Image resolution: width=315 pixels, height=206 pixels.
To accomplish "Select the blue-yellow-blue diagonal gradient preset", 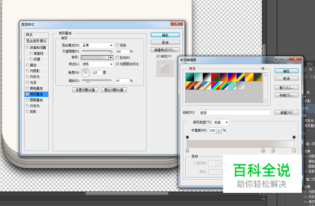I will click(240, 77).
